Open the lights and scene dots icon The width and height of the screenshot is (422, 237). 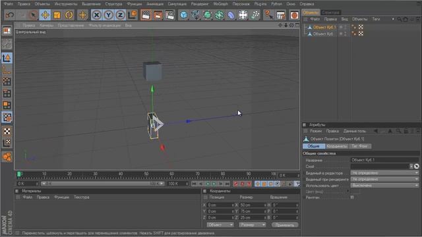(x=255, y=14)
